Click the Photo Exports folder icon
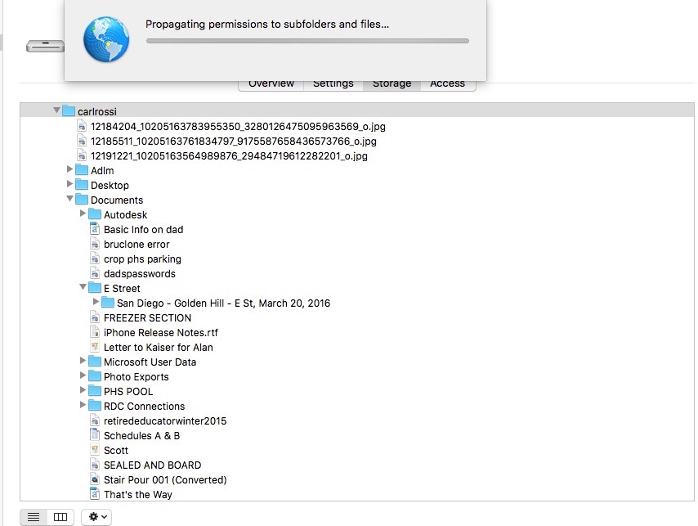The height and width of the screenshot is (526, 698). pos(95,375)
